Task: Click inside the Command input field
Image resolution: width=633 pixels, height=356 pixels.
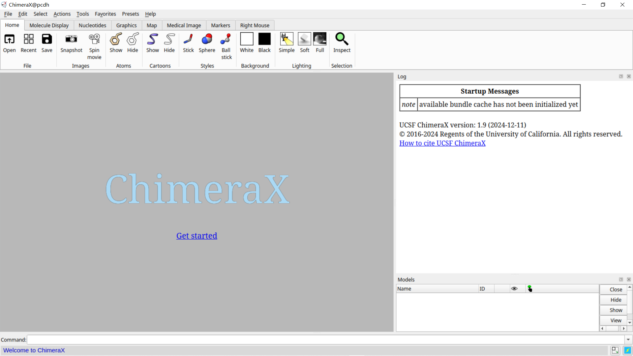Action: pyautogui.click(x=325, y=340)
